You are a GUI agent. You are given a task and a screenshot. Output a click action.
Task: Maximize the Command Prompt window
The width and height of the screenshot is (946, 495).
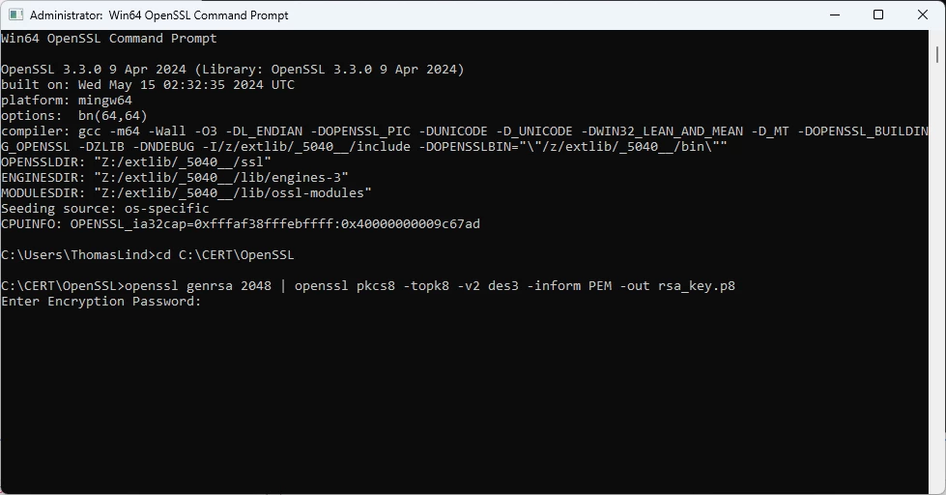pyautogui.click(x=878, y=15)
